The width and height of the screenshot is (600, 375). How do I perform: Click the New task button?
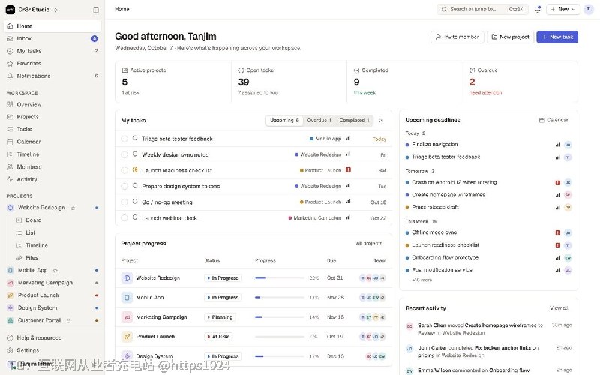click(x=557, y=37)
